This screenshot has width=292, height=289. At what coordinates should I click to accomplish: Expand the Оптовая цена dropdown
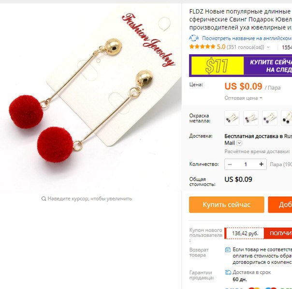click(x=243, y=98)
